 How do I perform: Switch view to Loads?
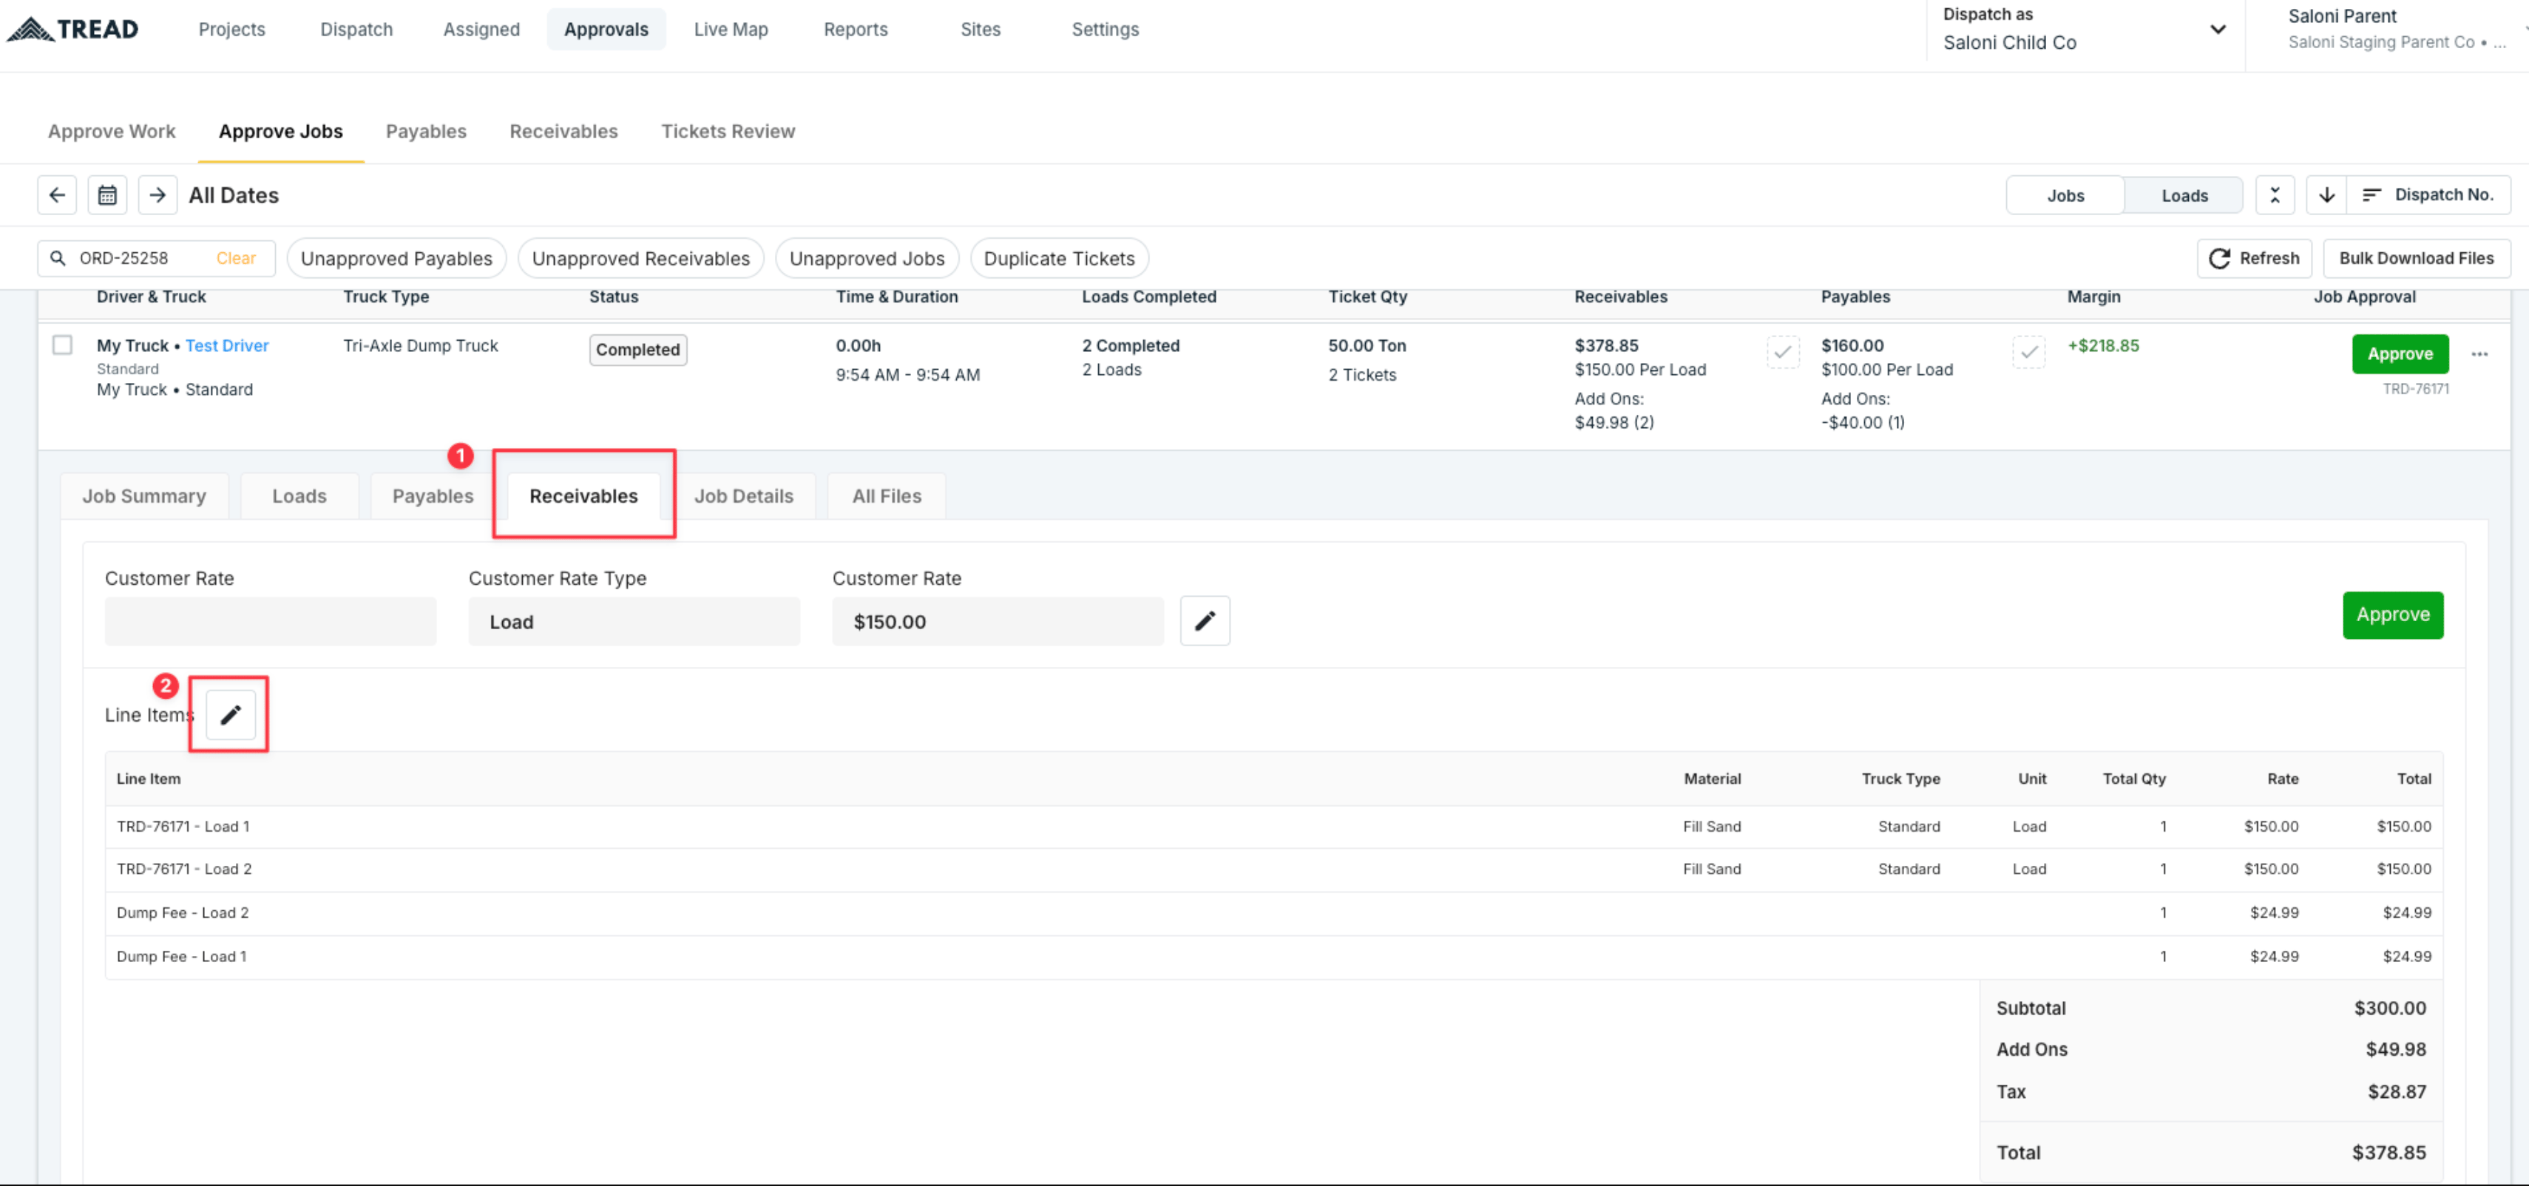click(2184, 195)
